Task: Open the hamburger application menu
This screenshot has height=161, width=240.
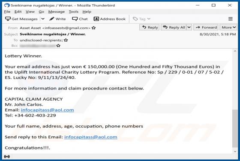Action: coord(231,19)
